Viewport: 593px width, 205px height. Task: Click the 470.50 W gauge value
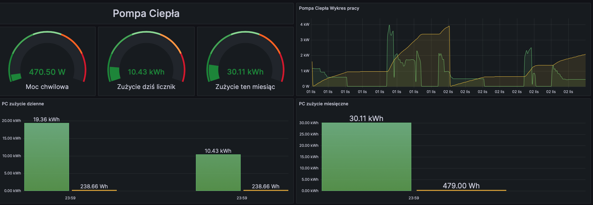click(x=47, y=72)
